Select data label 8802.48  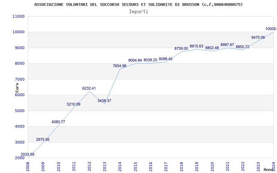212,48
